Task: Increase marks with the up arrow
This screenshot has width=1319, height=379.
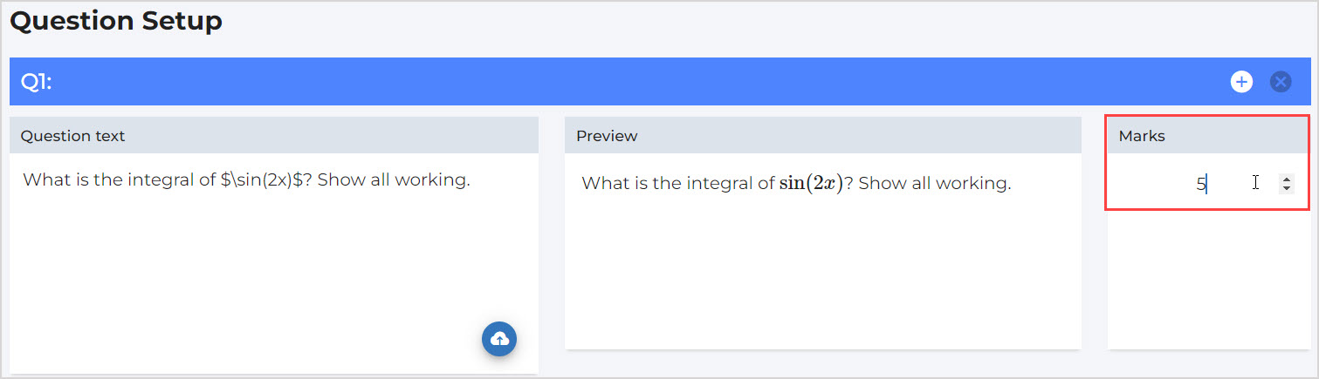Action: point(1285,179)
